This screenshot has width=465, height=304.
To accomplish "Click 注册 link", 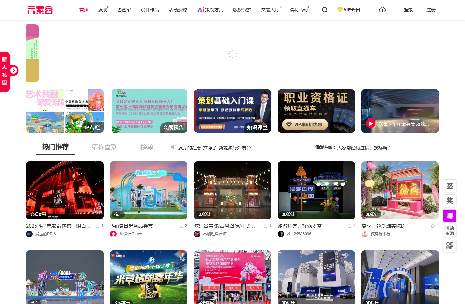I will pos(431,10).
